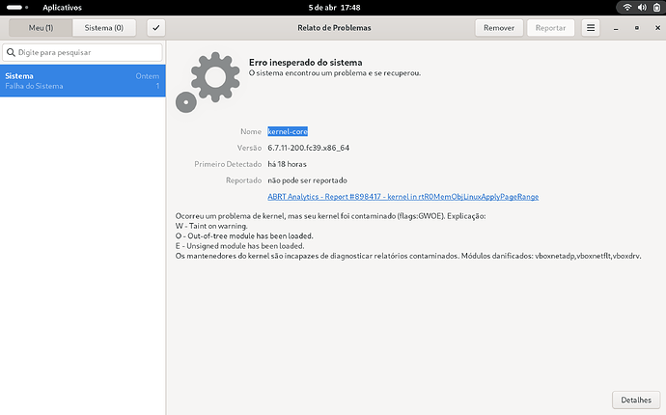Click the highlighted kernel-core name

tap(288, 131)
